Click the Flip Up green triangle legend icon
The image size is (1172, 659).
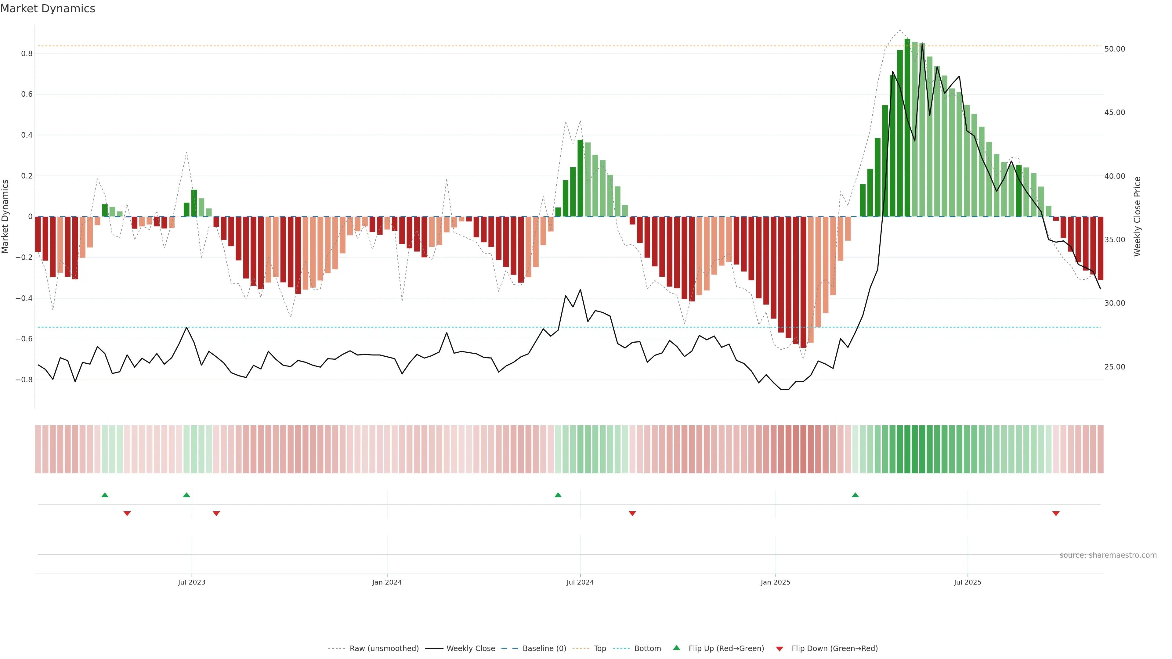tap(677, 648)
